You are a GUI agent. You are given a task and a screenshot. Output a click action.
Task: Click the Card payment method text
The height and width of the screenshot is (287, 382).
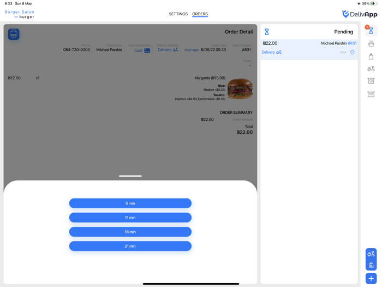[138, 50]
